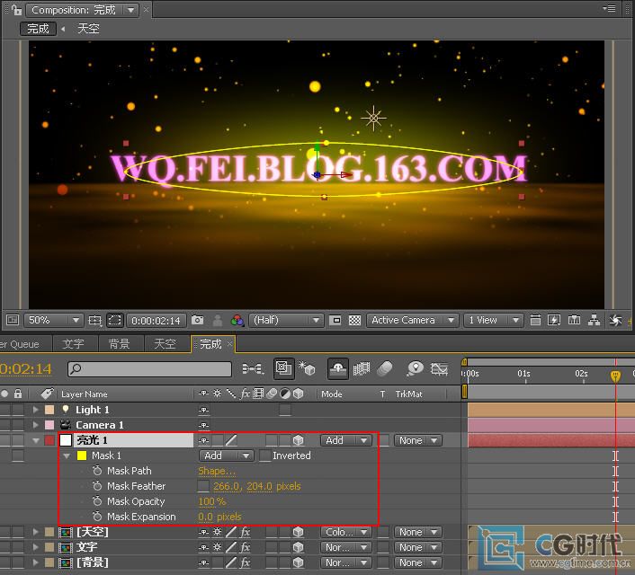This screenshot has width=635, height=575.
Task: Toggle the Inverted checkbox for Mask 1
Action: [264, 456]
